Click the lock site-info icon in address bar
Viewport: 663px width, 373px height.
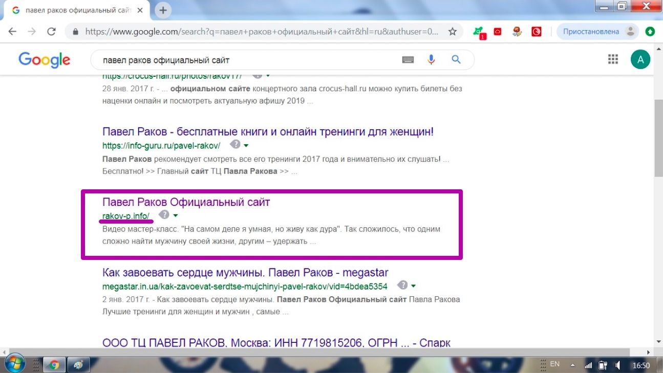76,32
